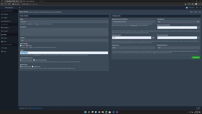Open browser profile avatar

pyautogui.click(x=196, y=4)
